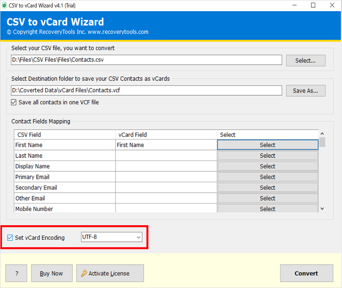Click Select for the Primary Email row
Image resolution: width=342 pixels, height=288 pixels.
268,177
